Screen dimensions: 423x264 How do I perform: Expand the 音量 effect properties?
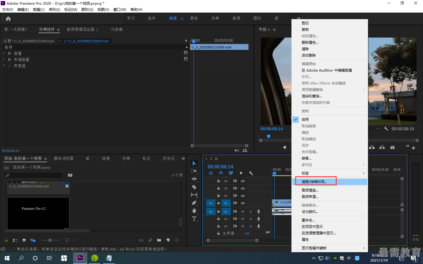(4, 53)
